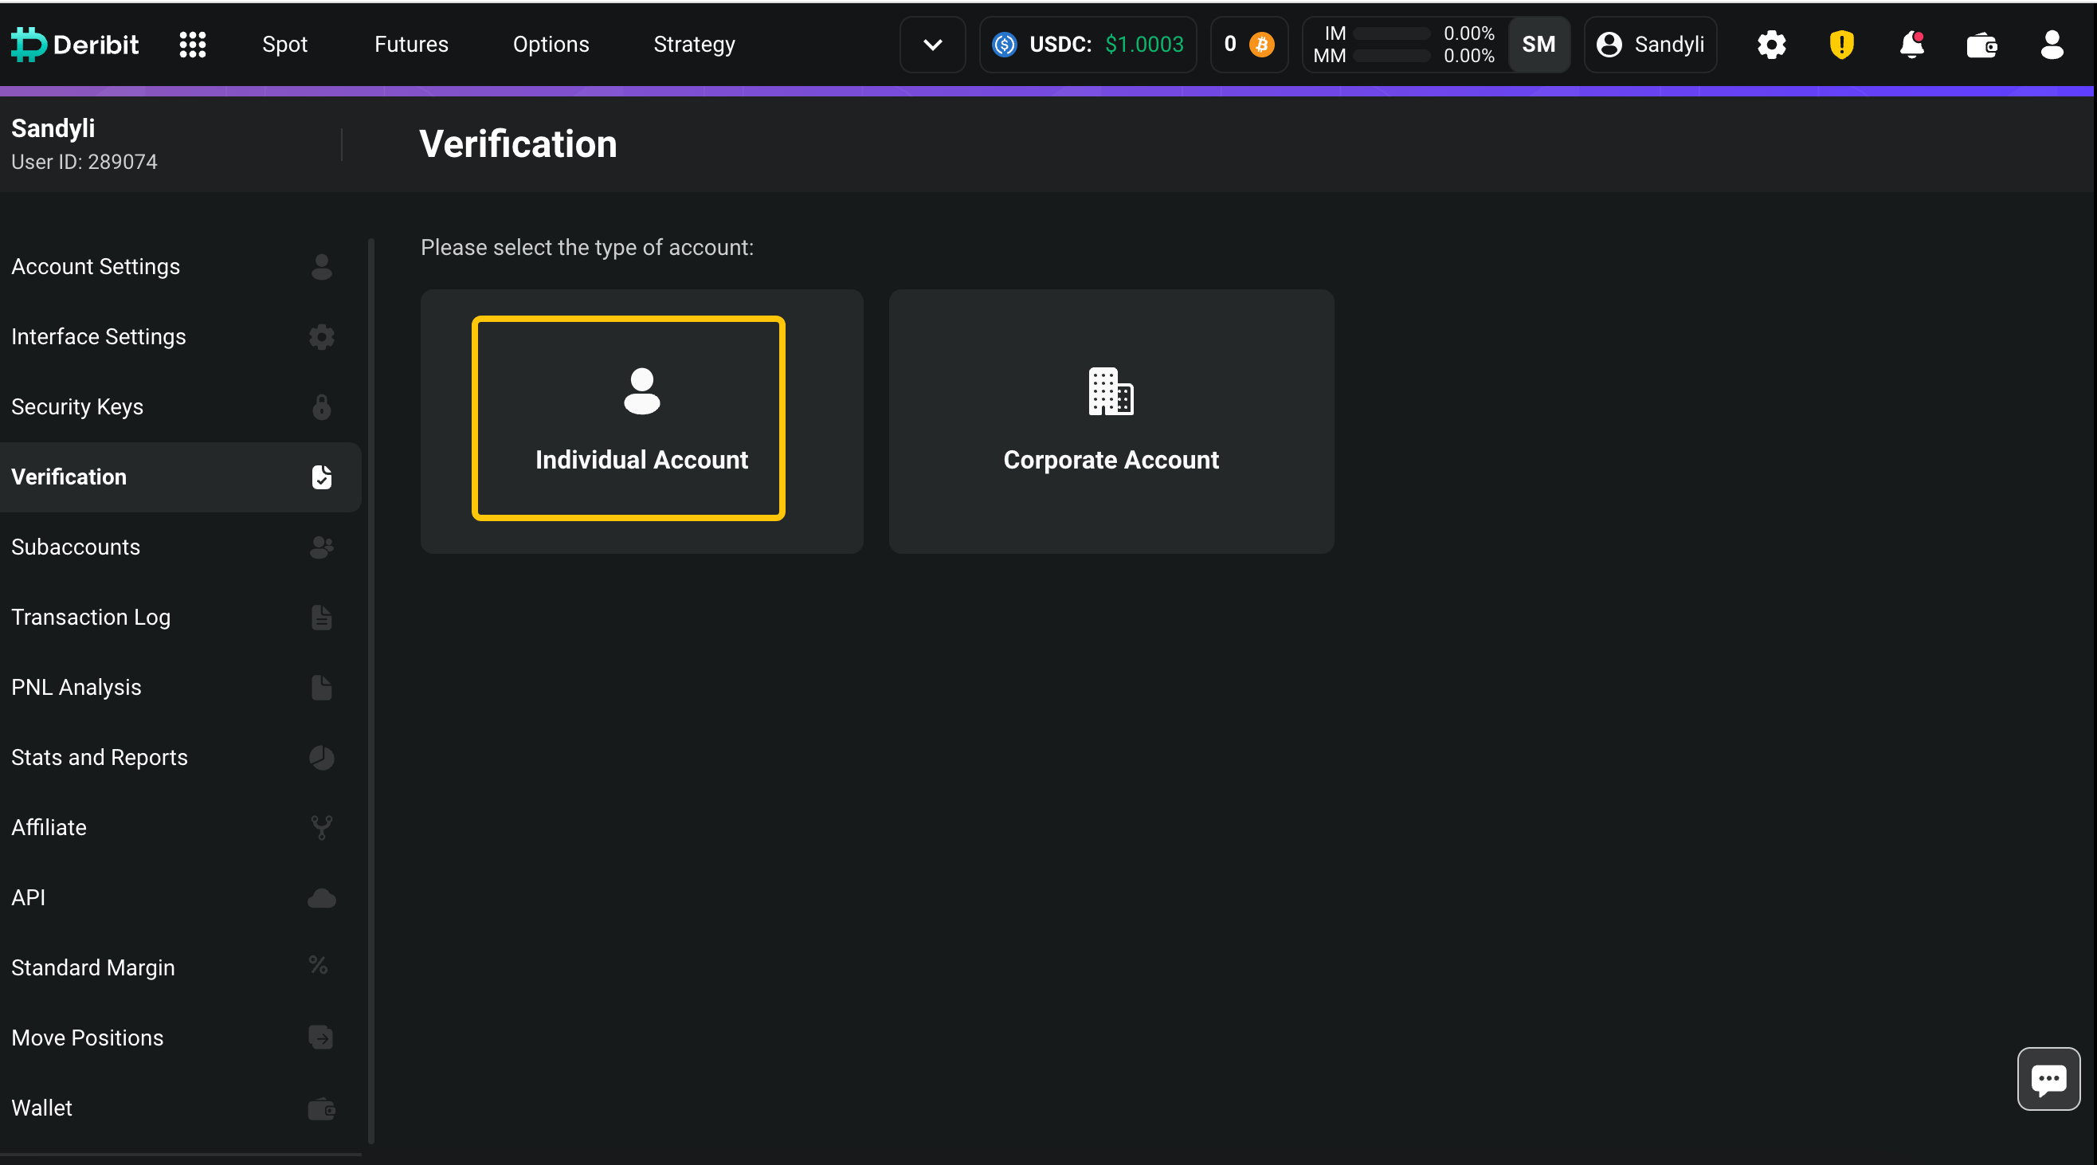Click the Deribit logo
The width and height of the screenshot is (2097, 1165).
pyautogui.click(x=76, y=44)
